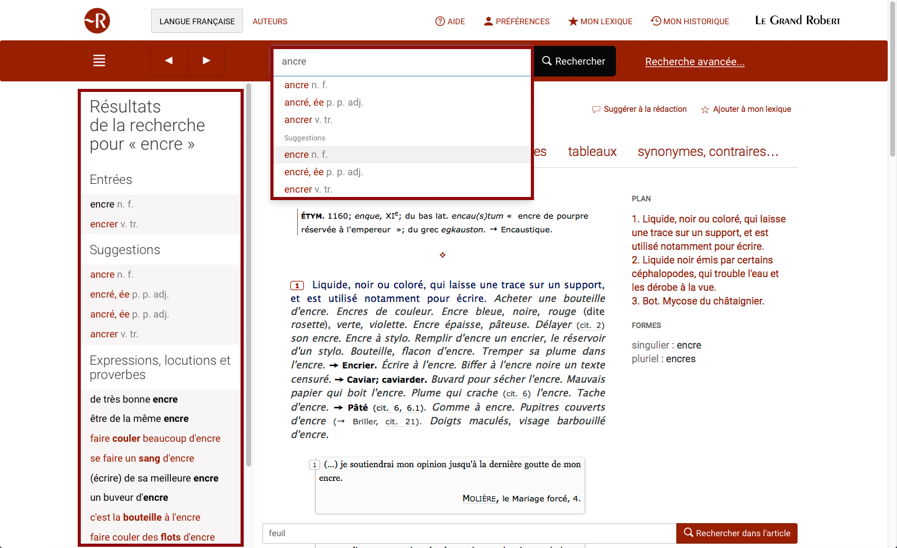Open Recherche avancée link
The width and height of the screenshot is (897, 548).
tap(695, 62)
